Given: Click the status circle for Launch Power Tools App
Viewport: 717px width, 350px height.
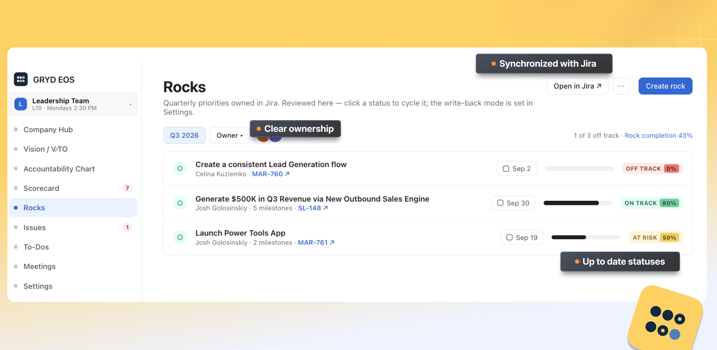Looking at the screenshot, I should coord(180,237).
